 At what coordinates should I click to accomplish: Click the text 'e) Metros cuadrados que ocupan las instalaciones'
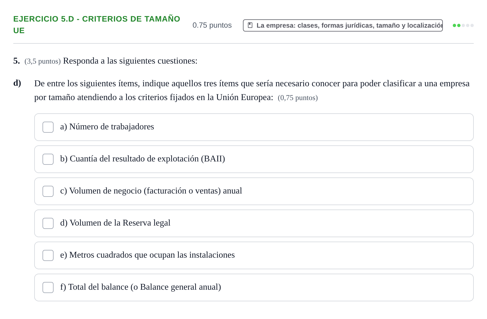(147, 255)
